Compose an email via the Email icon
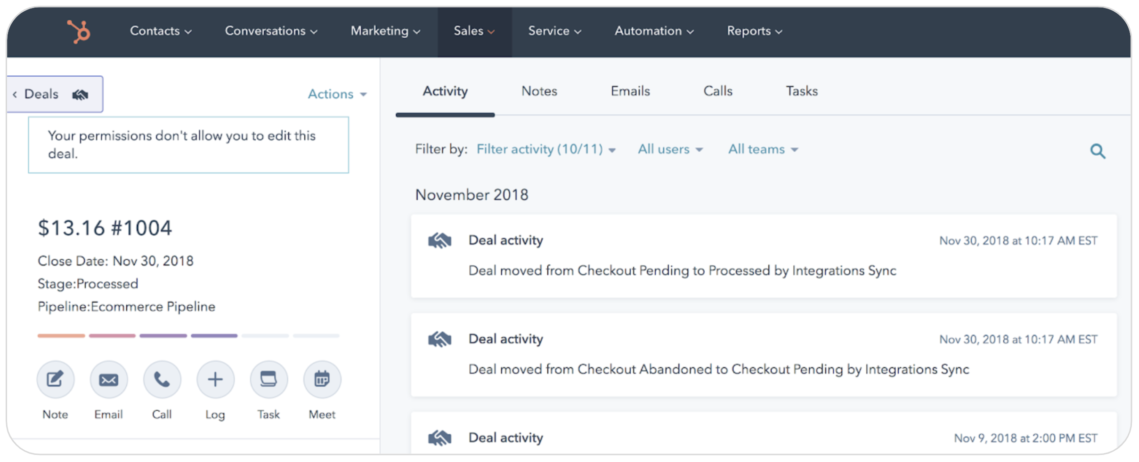The width and height of the screenshot is (1139, 462). tap(109, 379)
